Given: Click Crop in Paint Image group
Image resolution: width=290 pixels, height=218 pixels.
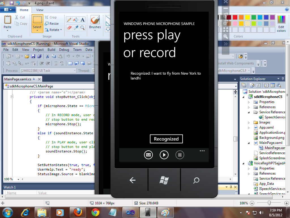Looking at the screenshot, I should [x=51, y=17].
